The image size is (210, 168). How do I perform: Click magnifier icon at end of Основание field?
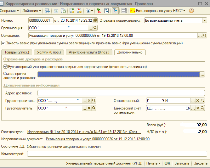tap(204, 35)
